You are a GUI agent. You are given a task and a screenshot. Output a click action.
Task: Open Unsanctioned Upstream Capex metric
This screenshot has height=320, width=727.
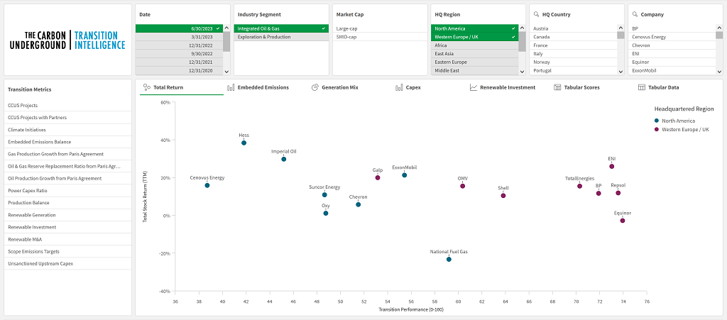67,263
